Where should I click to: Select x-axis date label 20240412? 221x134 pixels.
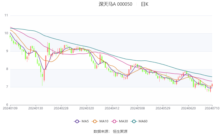pos(112,108)
